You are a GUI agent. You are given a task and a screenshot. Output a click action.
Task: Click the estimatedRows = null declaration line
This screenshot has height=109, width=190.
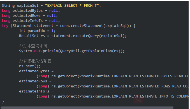30,16
